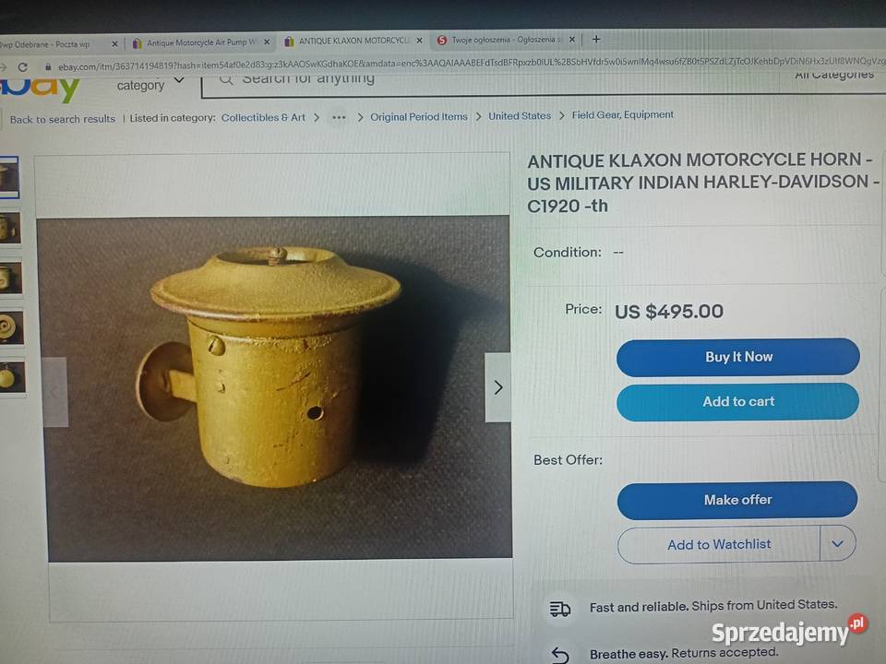Viewport: 886px width, 664px height.
Task: Expand the breadcrumb ellipsis for hidden categories
Action: 339,117
